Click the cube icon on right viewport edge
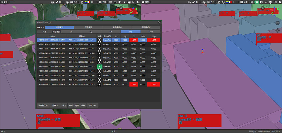This screenshot has width=282, height=133. point(278,30)
